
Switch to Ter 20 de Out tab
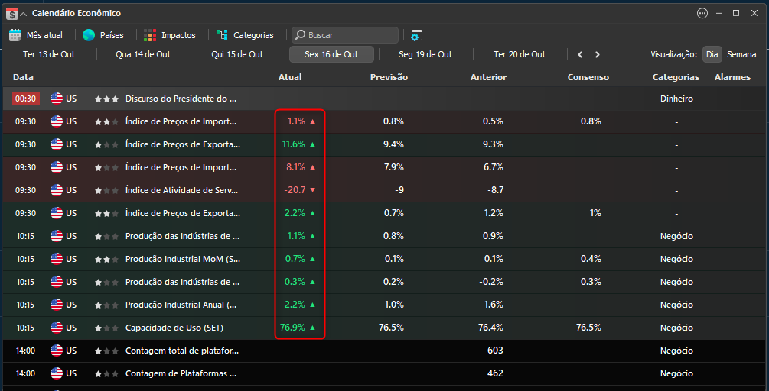tap(520, 54)
